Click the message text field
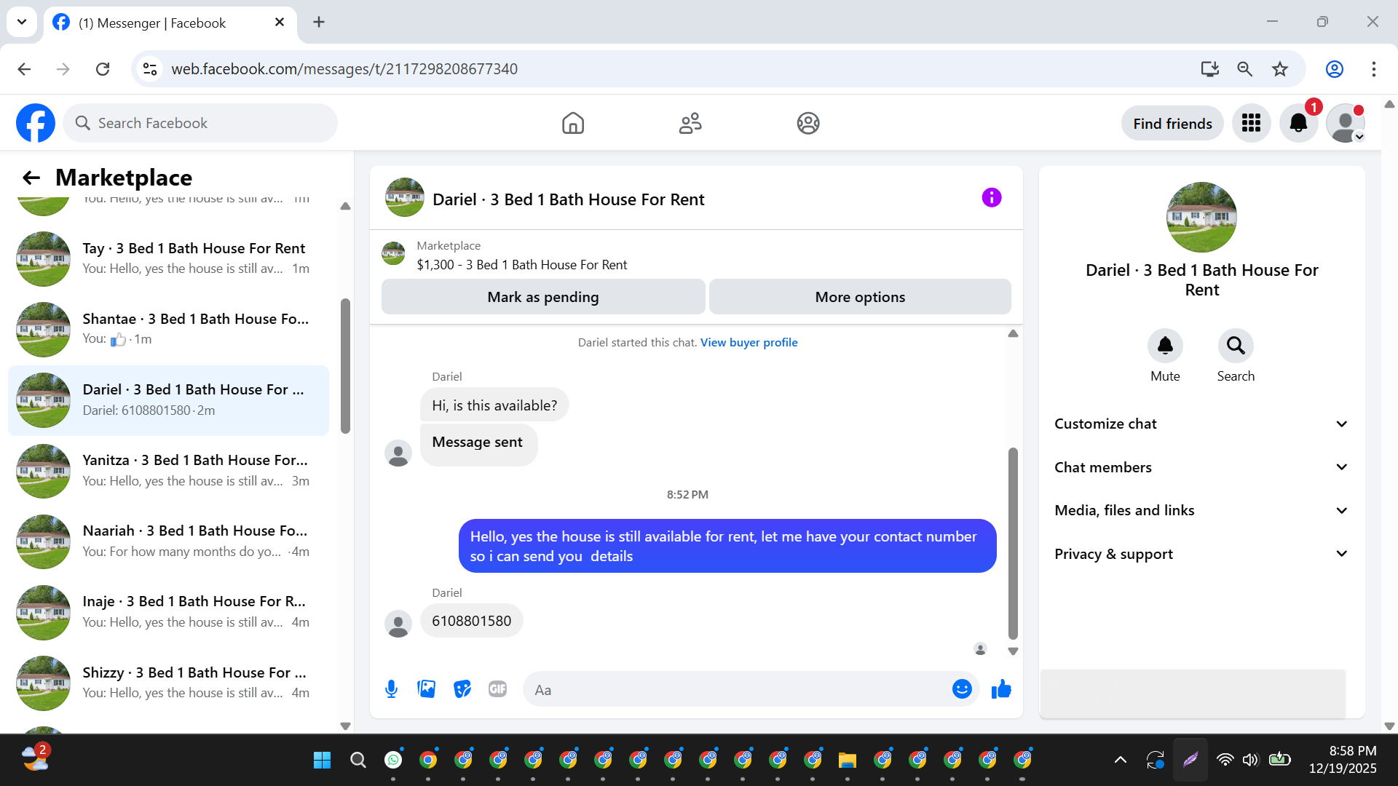Viewport: 1398px width, 786px height. (x=735, y=689)
